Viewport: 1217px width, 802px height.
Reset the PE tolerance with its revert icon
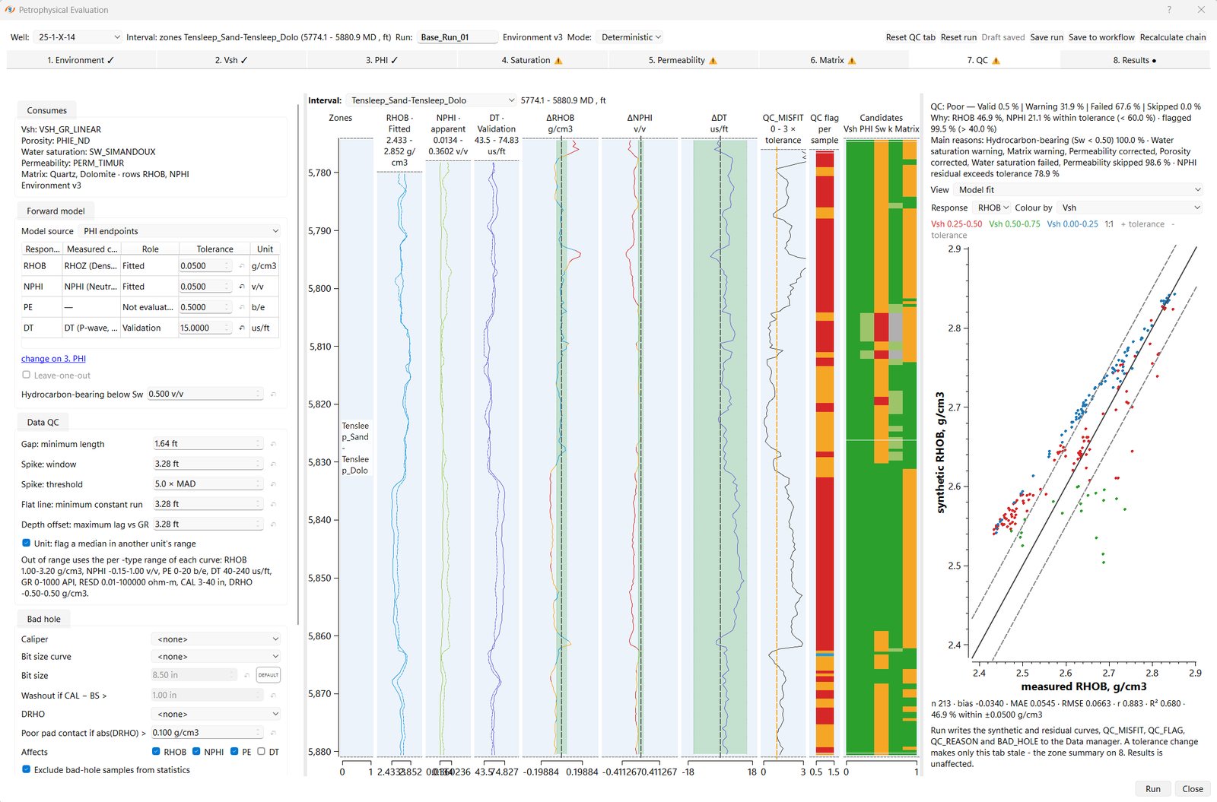[242, 307]
